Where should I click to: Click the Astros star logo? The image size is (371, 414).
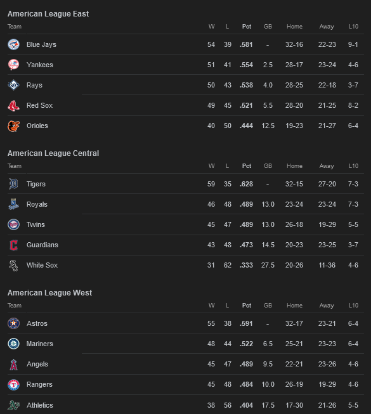pos(13,323)
